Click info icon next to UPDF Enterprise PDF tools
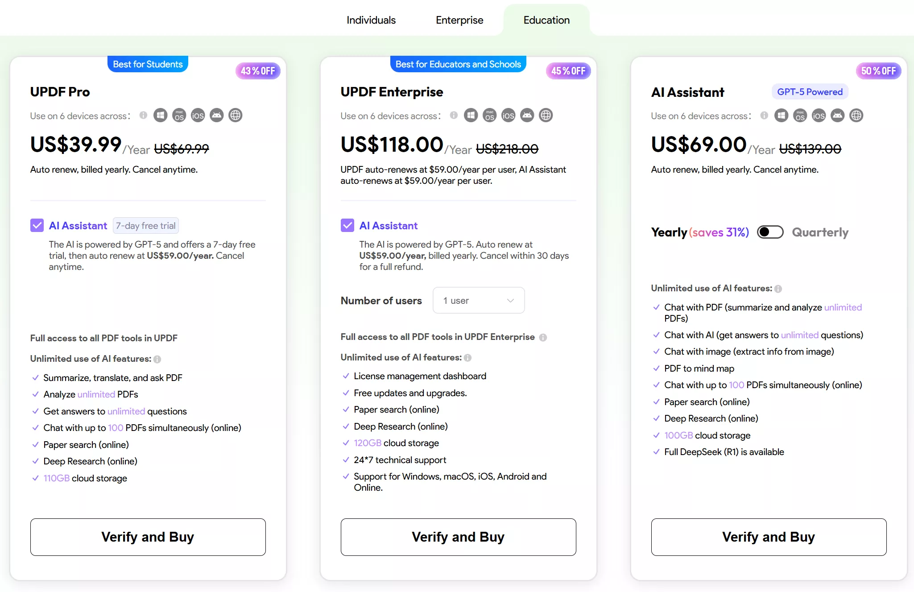The width and height of the screenshot is (914, 592). 543,337
